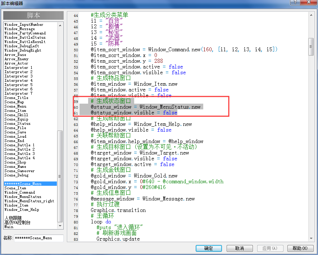Click code line 66 linking help_window
The height and width of the screenshot is (255, 318).
click(147, 141)
